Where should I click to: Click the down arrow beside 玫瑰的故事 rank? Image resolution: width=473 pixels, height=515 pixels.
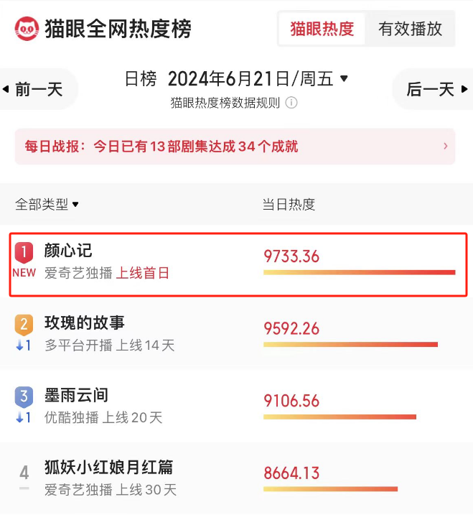coord(19,345)
